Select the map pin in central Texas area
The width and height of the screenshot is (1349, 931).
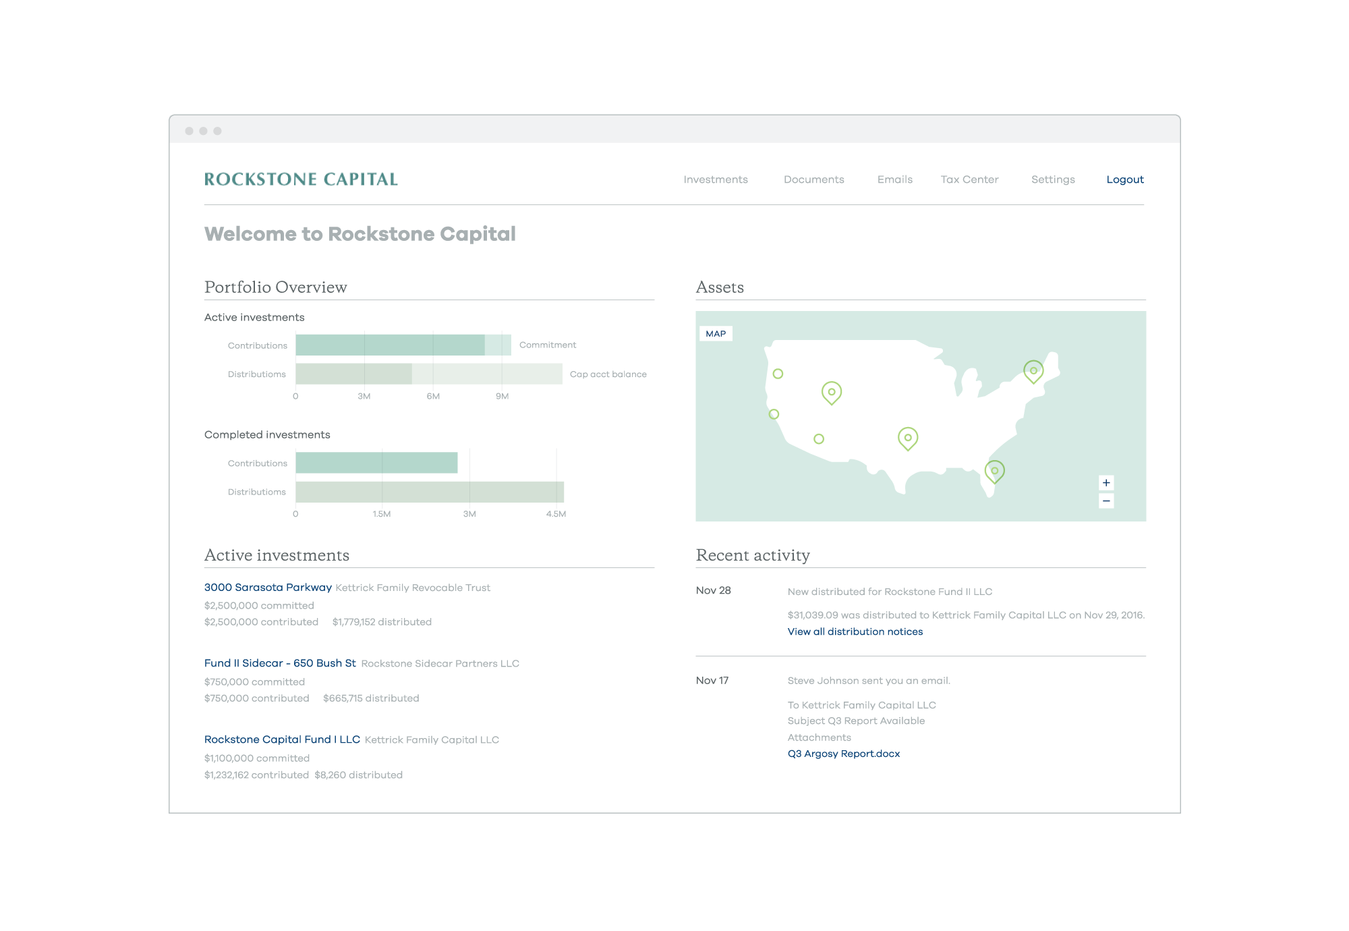coord(908,438)
